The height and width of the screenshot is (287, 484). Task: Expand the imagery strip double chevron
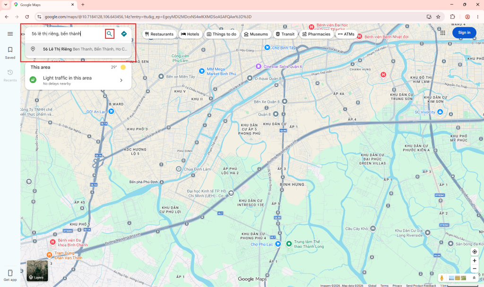tap(474, 278)
